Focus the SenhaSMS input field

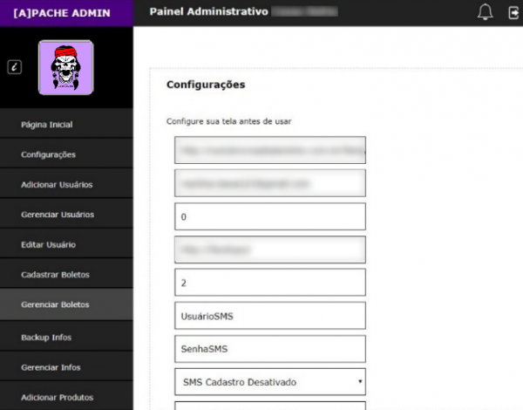pos(269,349)
